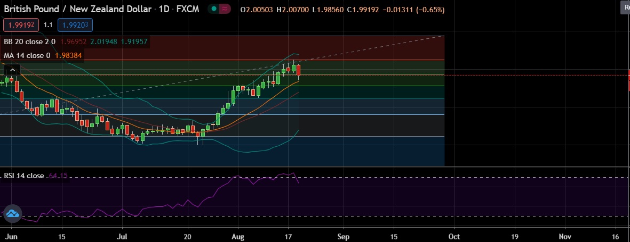Click the close value C1.99192

(363, 9)
